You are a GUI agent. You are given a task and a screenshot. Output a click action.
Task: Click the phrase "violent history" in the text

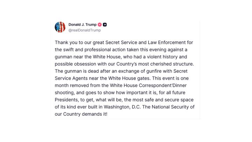click(161, 57)
